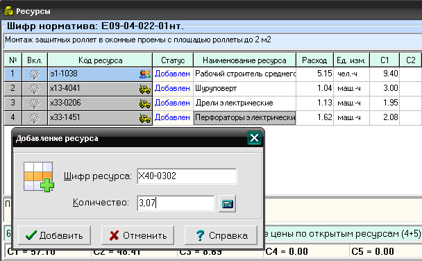Screen dimensions: 422x261
Task: Click the Код ресурса column header
Action: [100, 60]
